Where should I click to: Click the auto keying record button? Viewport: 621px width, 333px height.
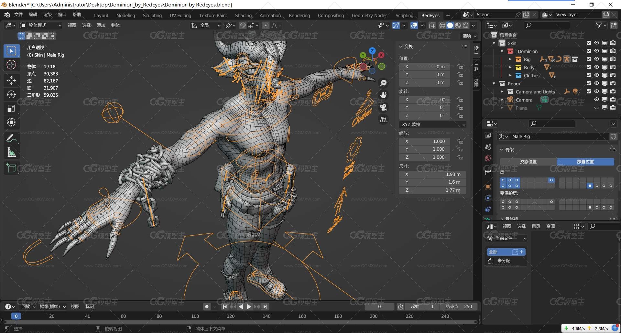(207, 306)
